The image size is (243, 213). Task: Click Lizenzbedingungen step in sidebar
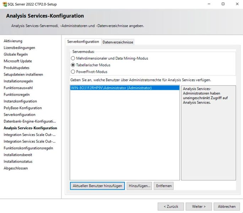[20, 48]
